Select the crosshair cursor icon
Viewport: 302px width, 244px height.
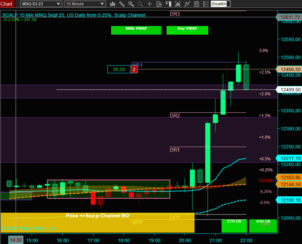point(149,4)
